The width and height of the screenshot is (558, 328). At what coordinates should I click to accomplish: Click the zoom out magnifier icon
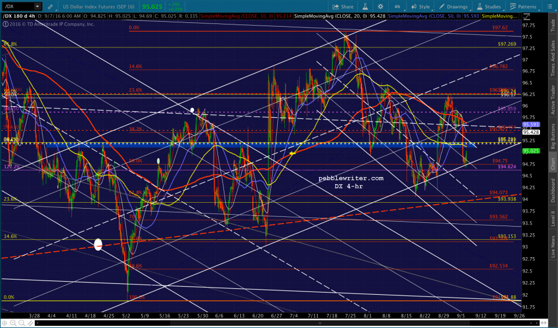[x=21, y=323]
